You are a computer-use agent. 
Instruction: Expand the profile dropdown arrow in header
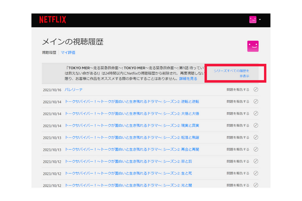coord(260,20)
